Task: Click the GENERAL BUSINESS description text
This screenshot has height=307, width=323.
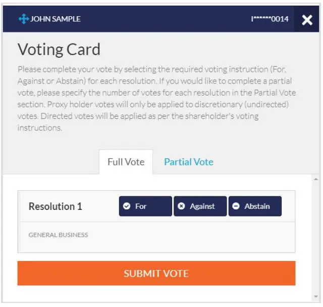Action: [x=58, y=235]
